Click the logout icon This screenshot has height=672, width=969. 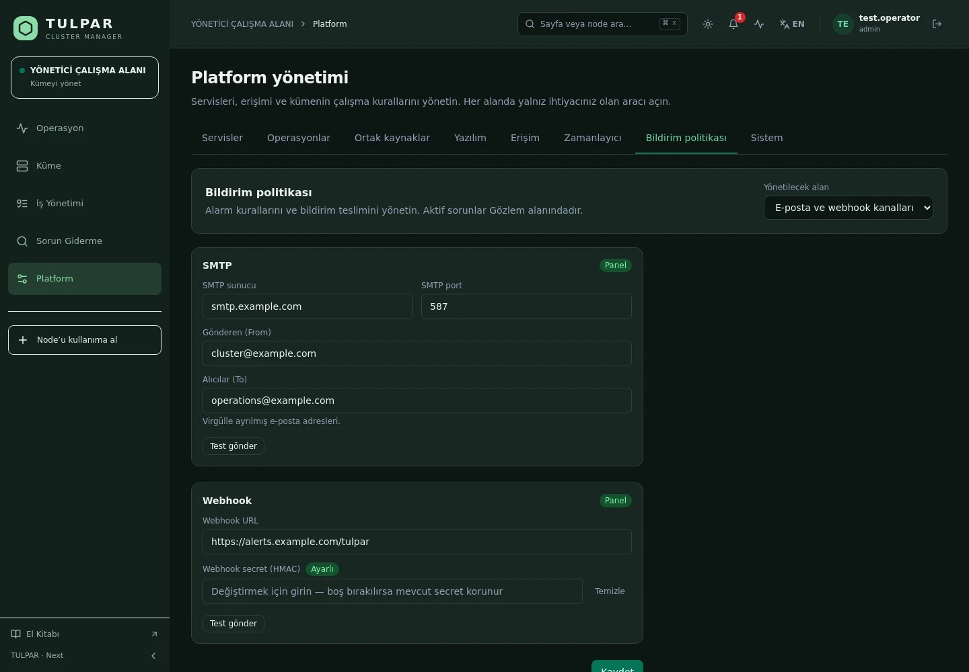(937, 24)
